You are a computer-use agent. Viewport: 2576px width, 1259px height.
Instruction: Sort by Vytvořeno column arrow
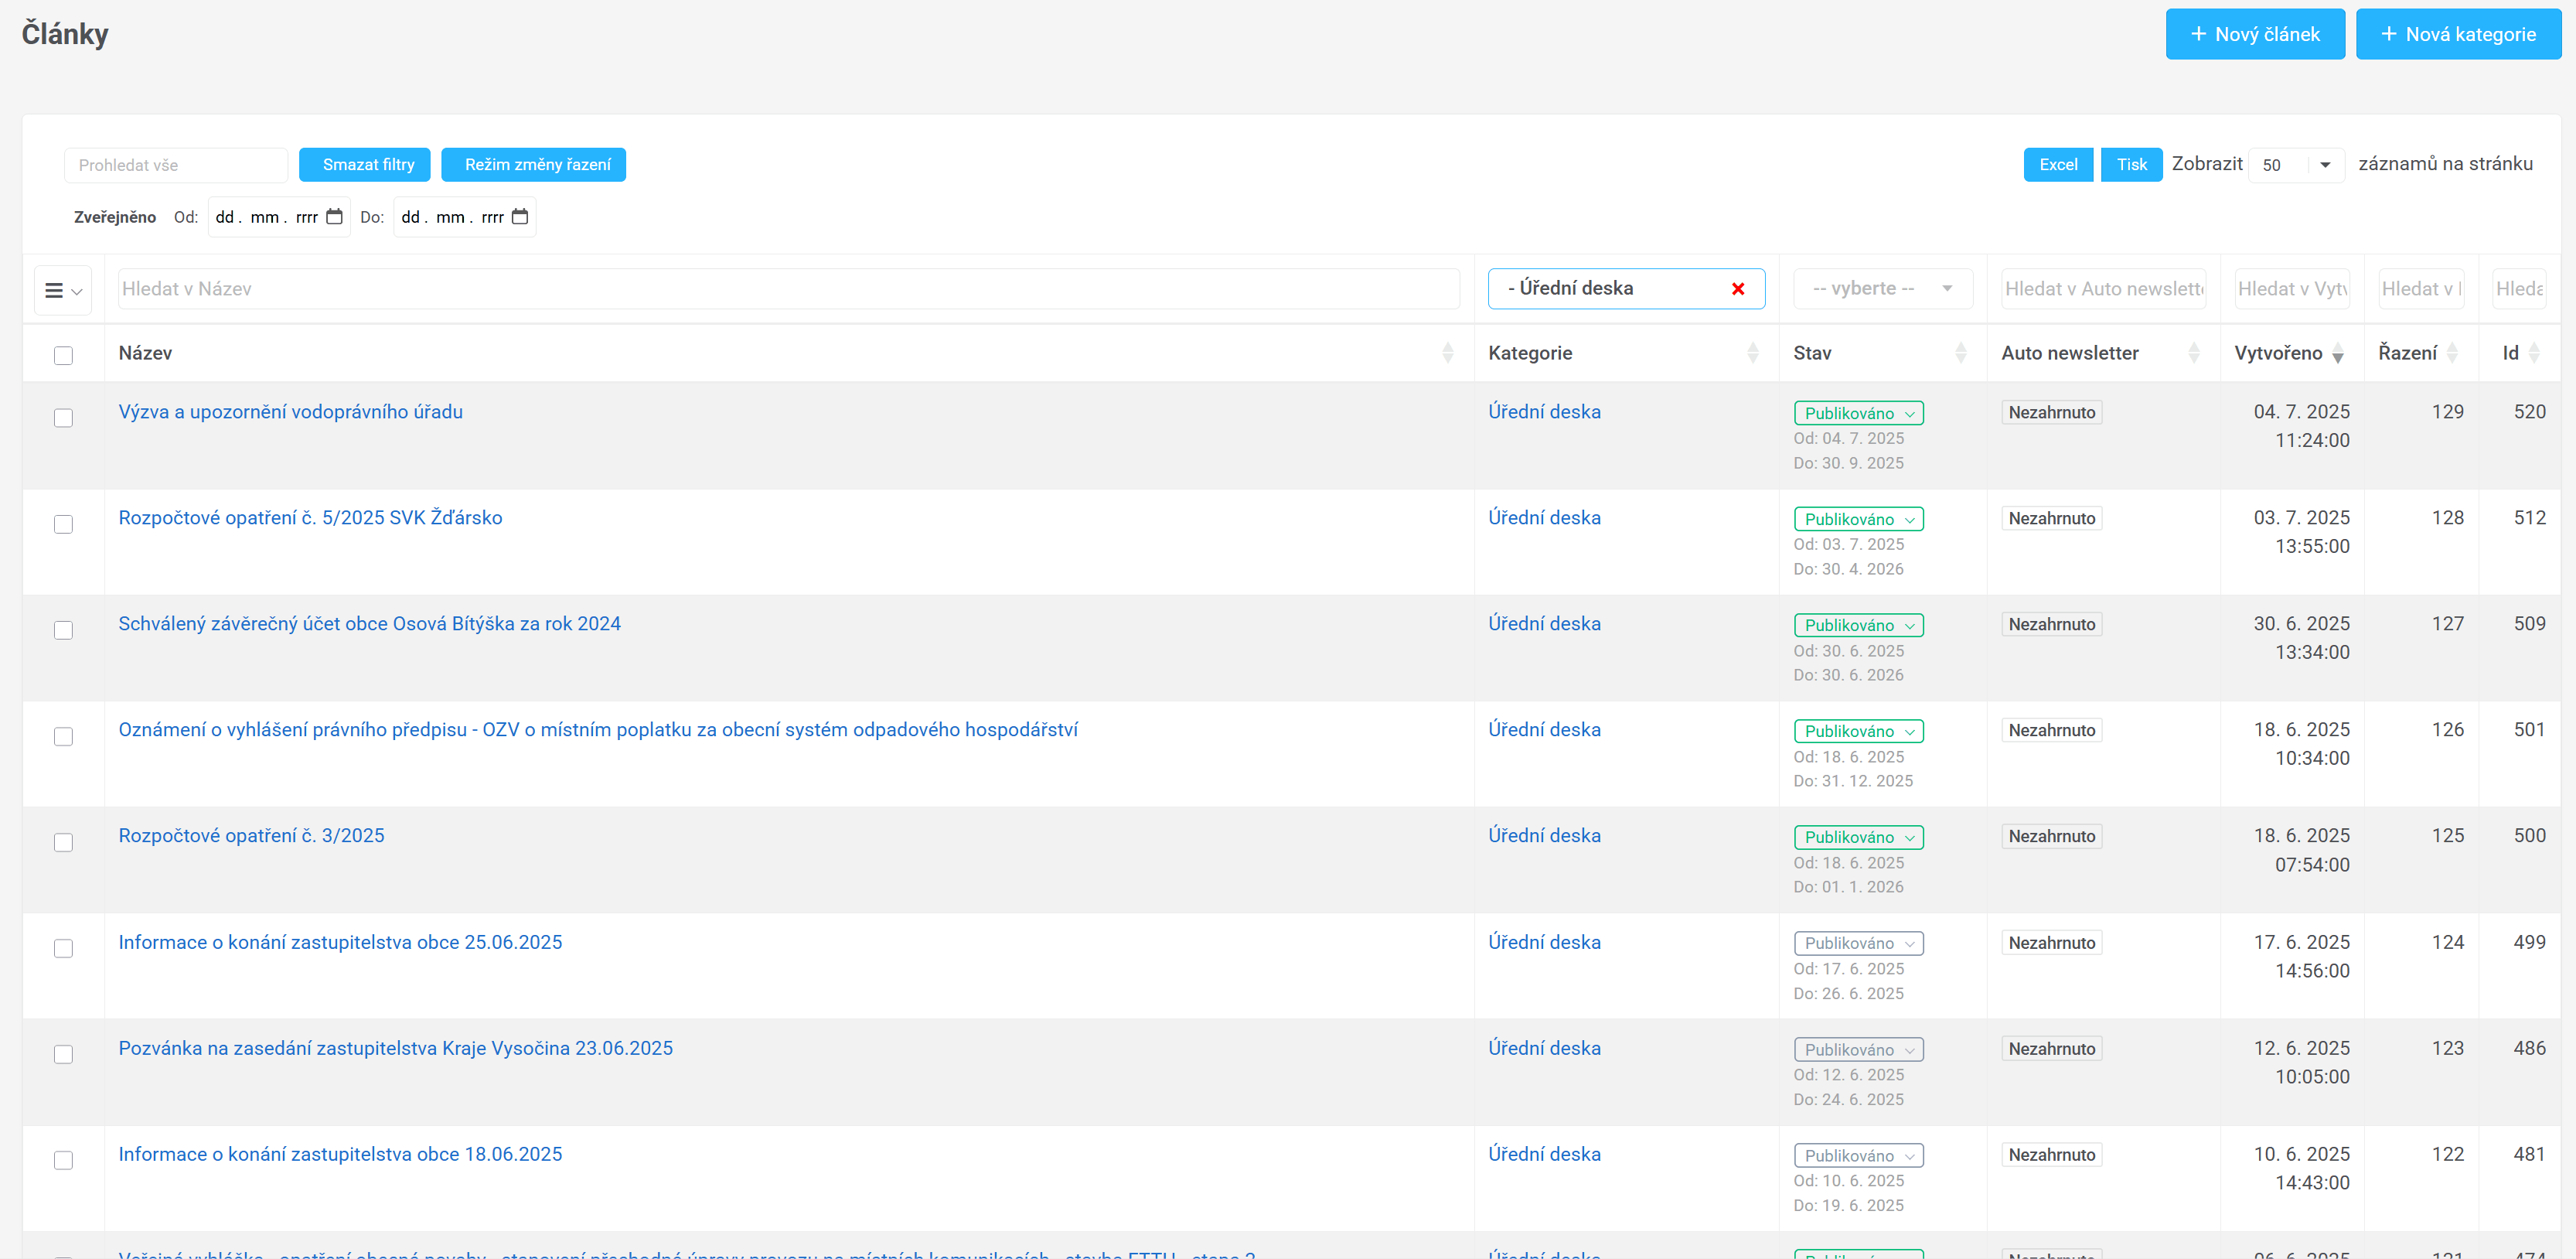2337,354
